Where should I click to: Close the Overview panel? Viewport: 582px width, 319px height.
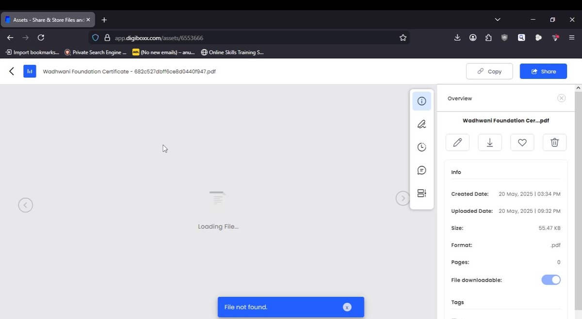click(x=562, y=98)
